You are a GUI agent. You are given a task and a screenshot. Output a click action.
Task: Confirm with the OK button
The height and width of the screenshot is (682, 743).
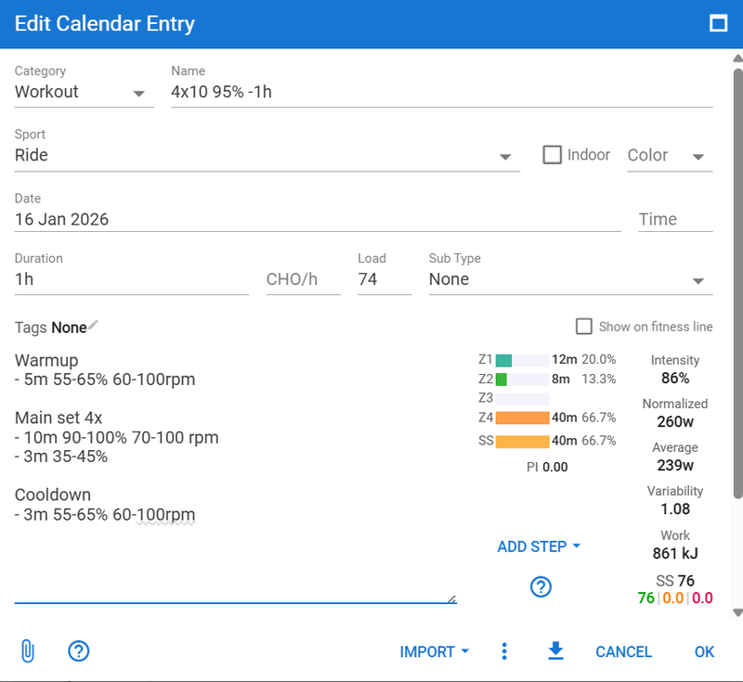point(704,651)
